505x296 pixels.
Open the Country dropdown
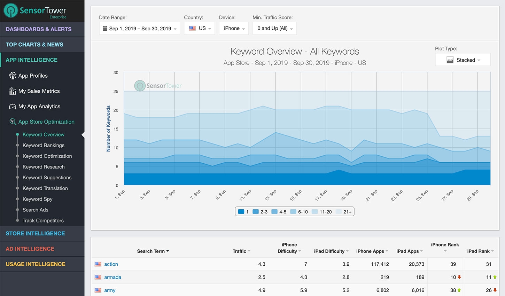tap(199, 29)
